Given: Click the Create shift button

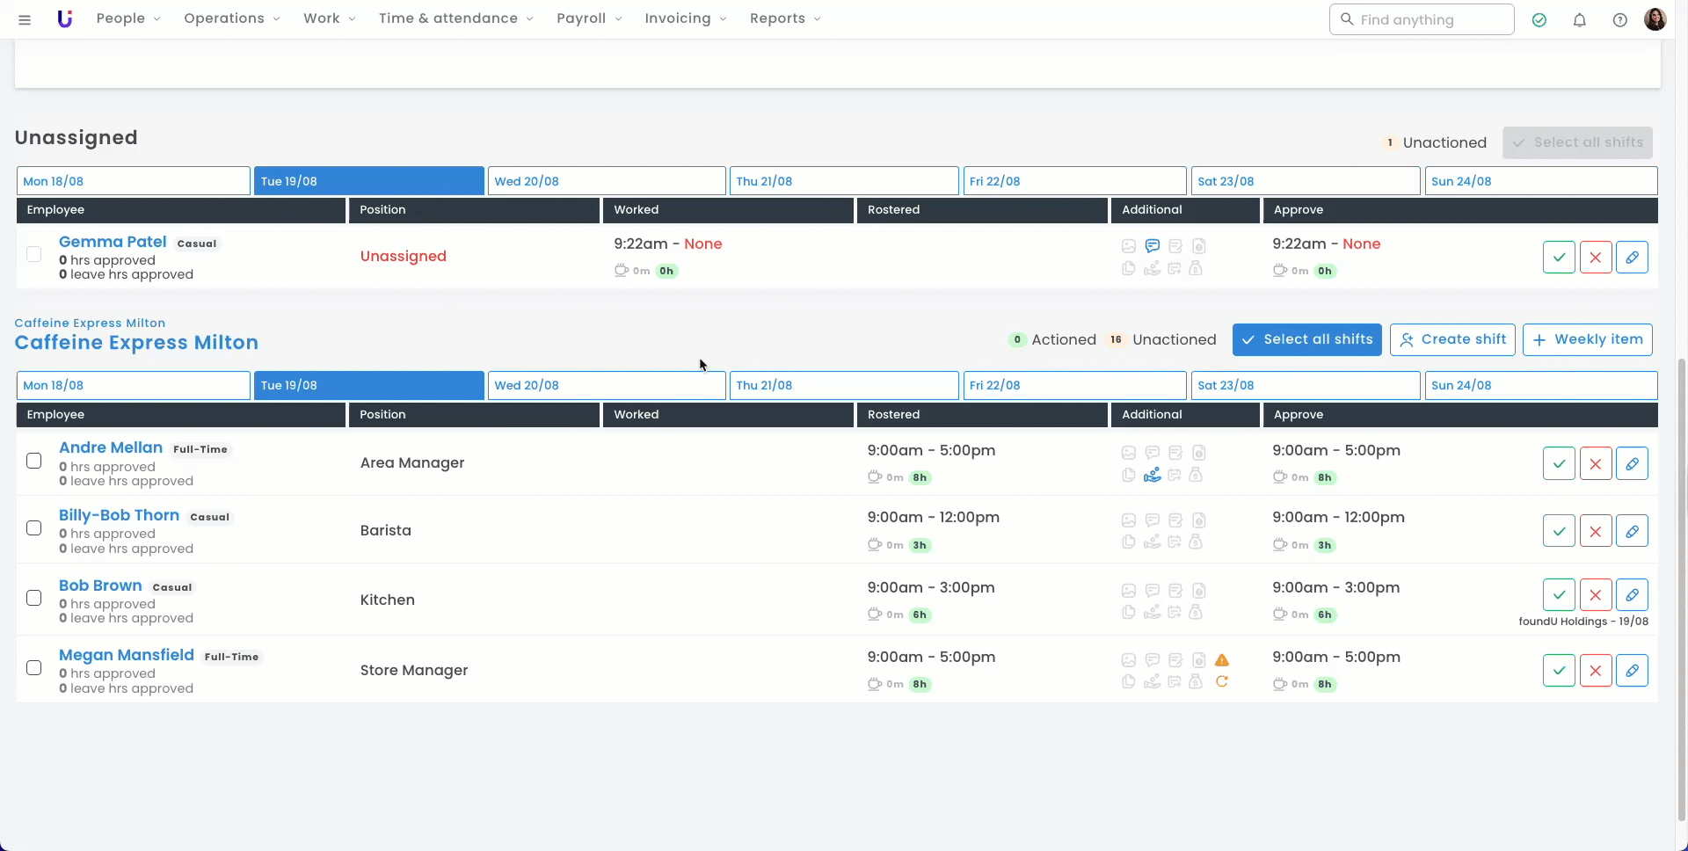Looking at the screenshot, I should click(x=1452, y=339).
